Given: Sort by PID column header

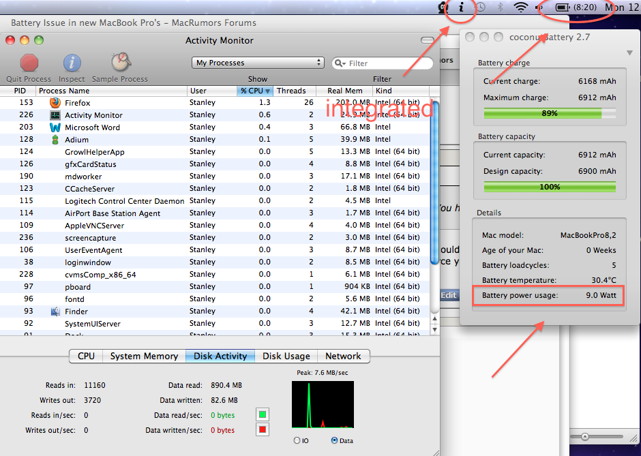Looking at the screenshot, I should point(18,91).
